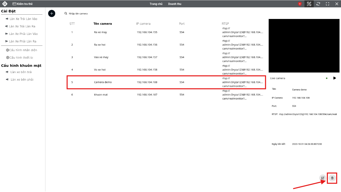This screenshot has width=341, height=192.
Task: Sort by Tên camera column header
Action: tap(103, 24)
